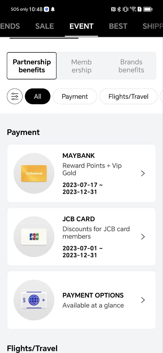Tap the globe passport payment options icon
Image resolution: width=163 pixels, height=353 pixels.
34,300
